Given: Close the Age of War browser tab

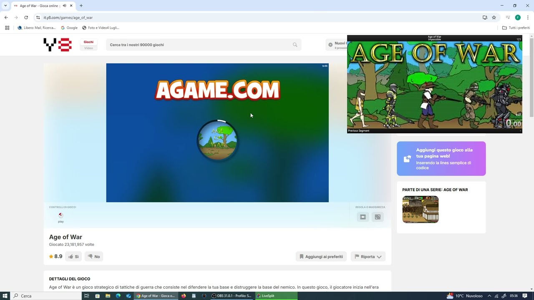Looking at the screenshot, I should (x=71, y=6).
